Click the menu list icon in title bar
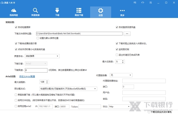178x114 pixels. tap(150, 2)
